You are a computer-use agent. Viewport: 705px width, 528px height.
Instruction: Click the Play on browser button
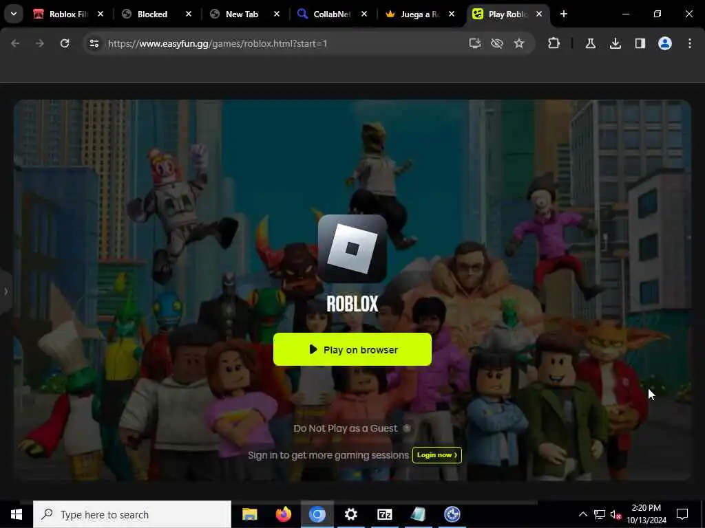coord(352,349)
